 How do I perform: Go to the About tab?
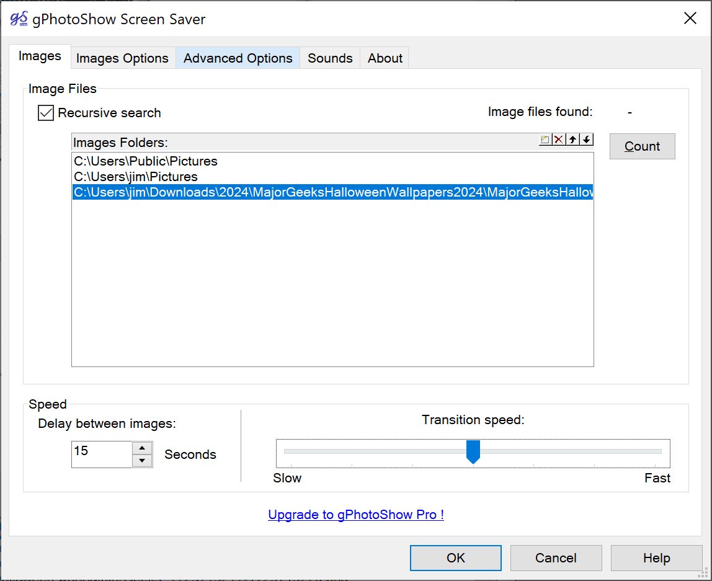(385, 58)
